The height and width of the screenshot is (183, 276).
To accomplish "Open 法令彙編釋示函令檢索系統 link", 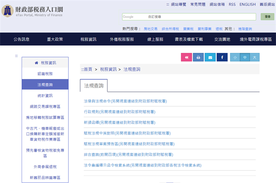I will (143, 165).
